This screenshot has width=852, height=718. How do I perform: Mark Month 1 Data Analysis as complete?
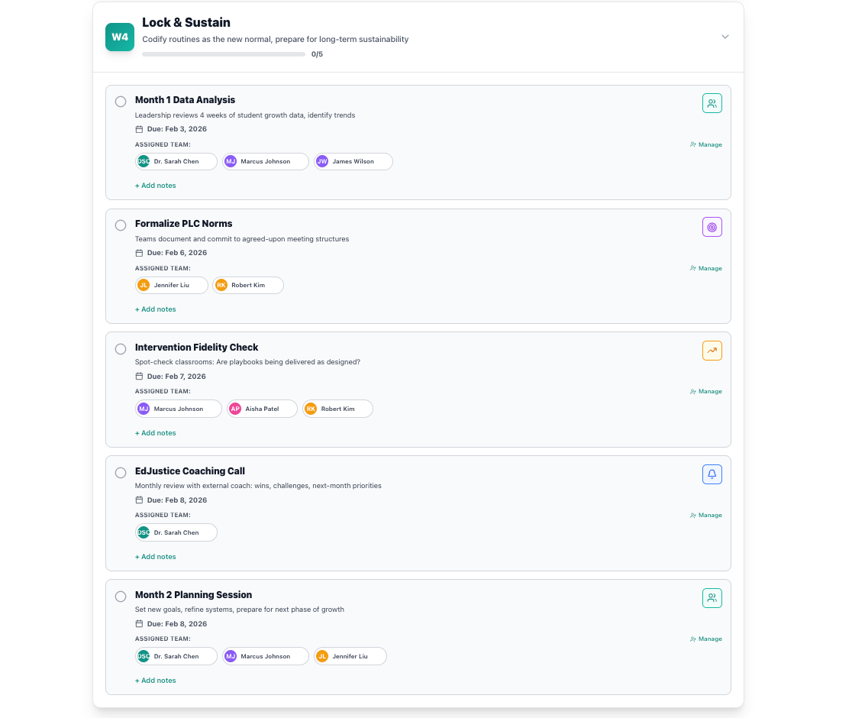(121, 102)
